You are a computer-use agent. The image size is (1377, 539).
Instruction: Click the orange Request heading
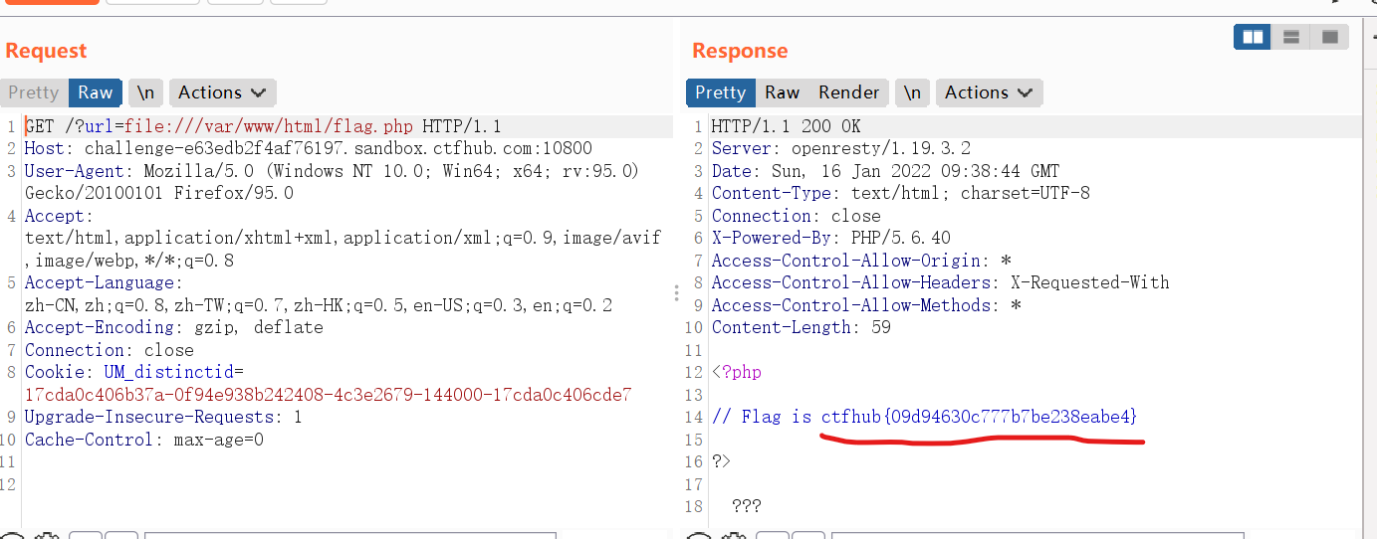(x=46, y=51)
